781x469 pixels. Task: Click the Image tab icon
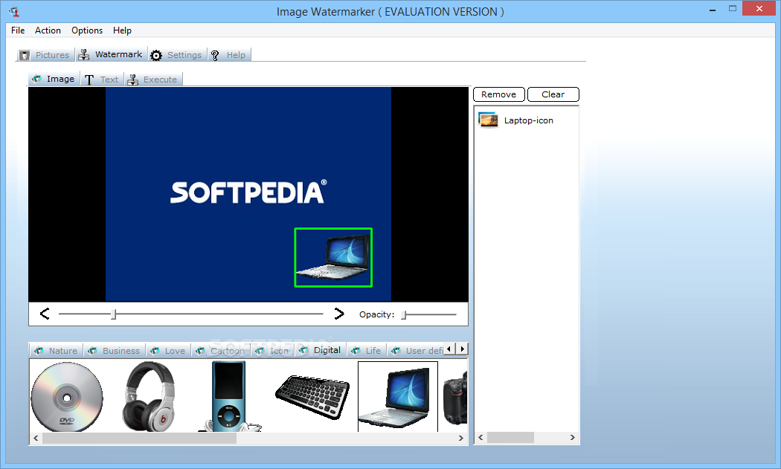[x=36, y=79]
